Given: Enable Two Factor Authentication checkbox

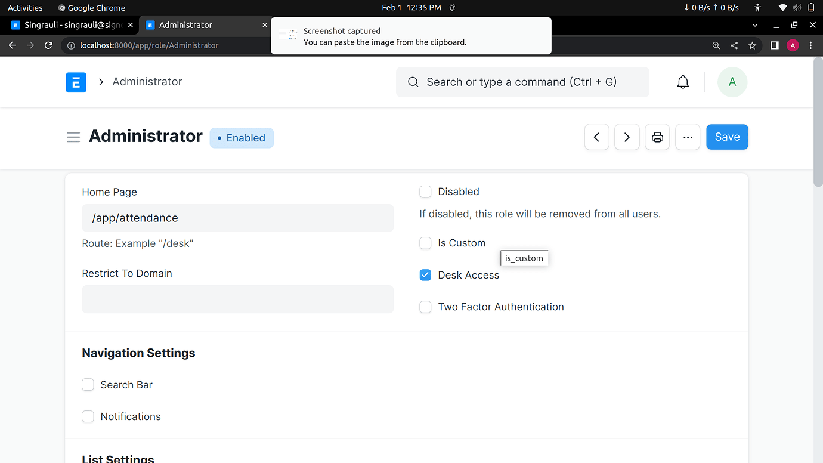Looking at the screenshot, I should coord(425,307).
